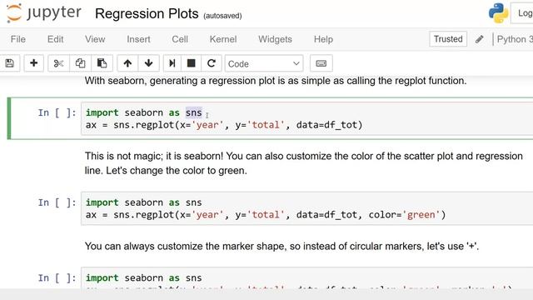Image resolution: width=533 pixels, height=300 pixels.
Task: Rename notebook by clicking Regression Plots title
Action: point(147,14)
